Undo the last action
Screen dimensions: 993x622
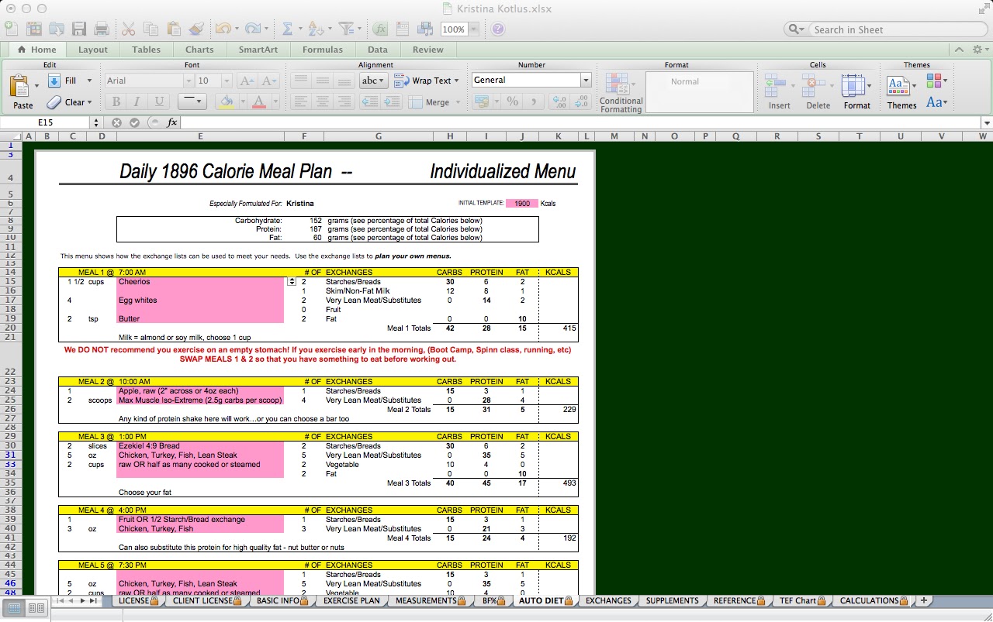tap(223, 29)
